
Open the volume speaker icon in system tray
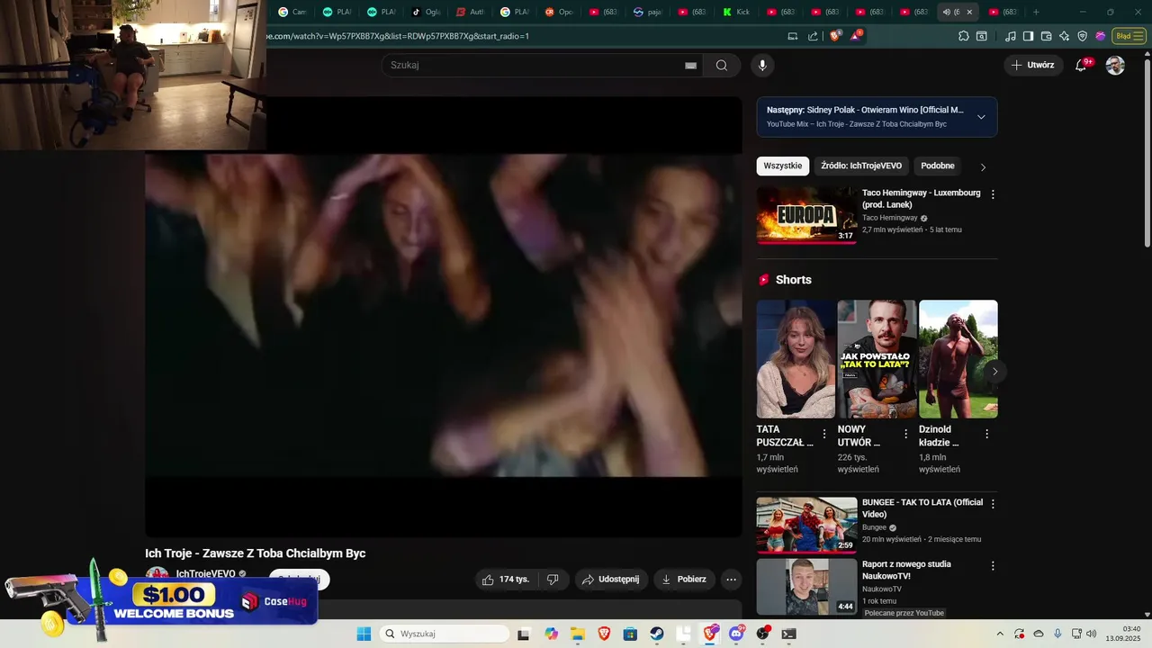tap(1092, 634)
